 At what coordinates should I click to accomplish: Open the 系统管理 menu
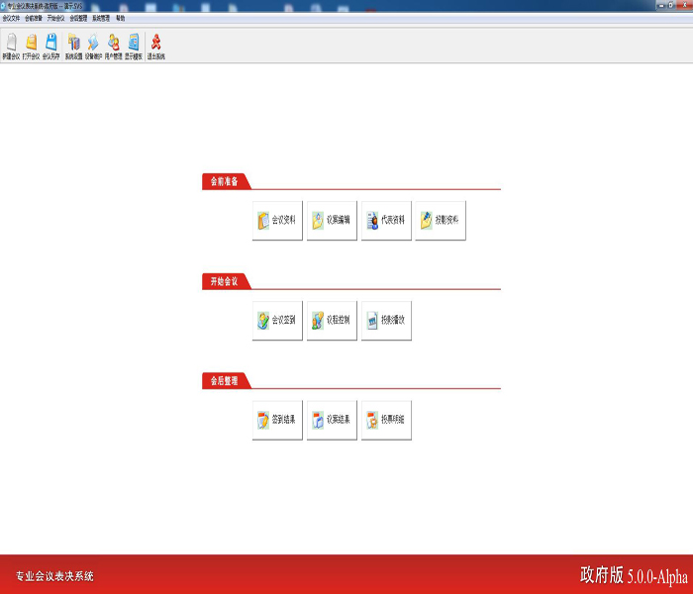click(101, 18)
